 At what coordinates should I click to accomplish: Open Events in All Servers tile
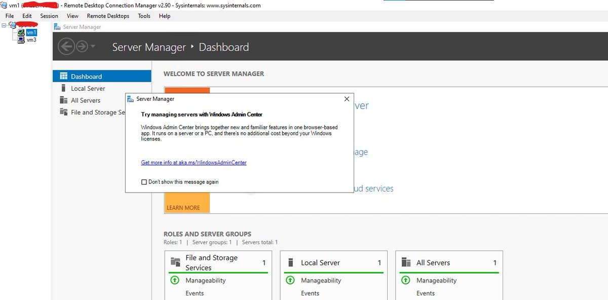[426, 293]
